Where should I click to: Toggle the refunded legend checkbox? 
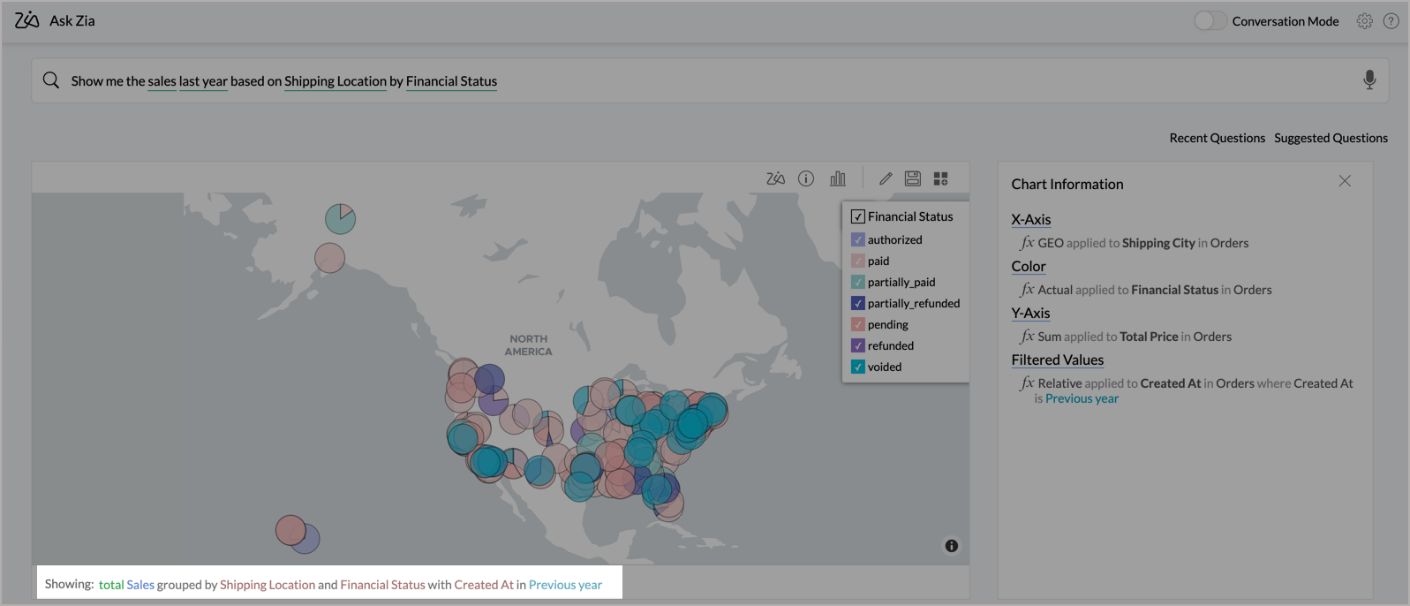857,345
